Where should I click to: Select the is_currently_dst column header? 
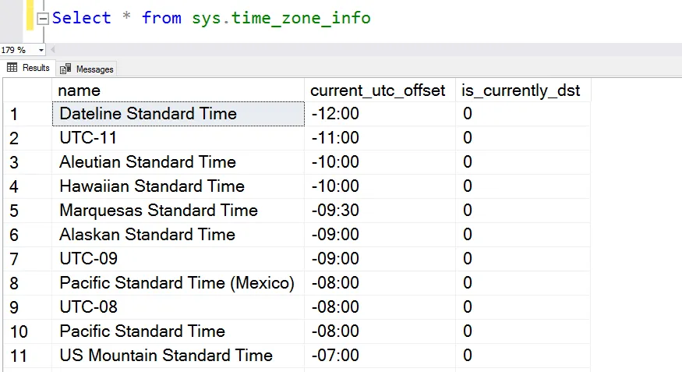[x=523, y=90]
